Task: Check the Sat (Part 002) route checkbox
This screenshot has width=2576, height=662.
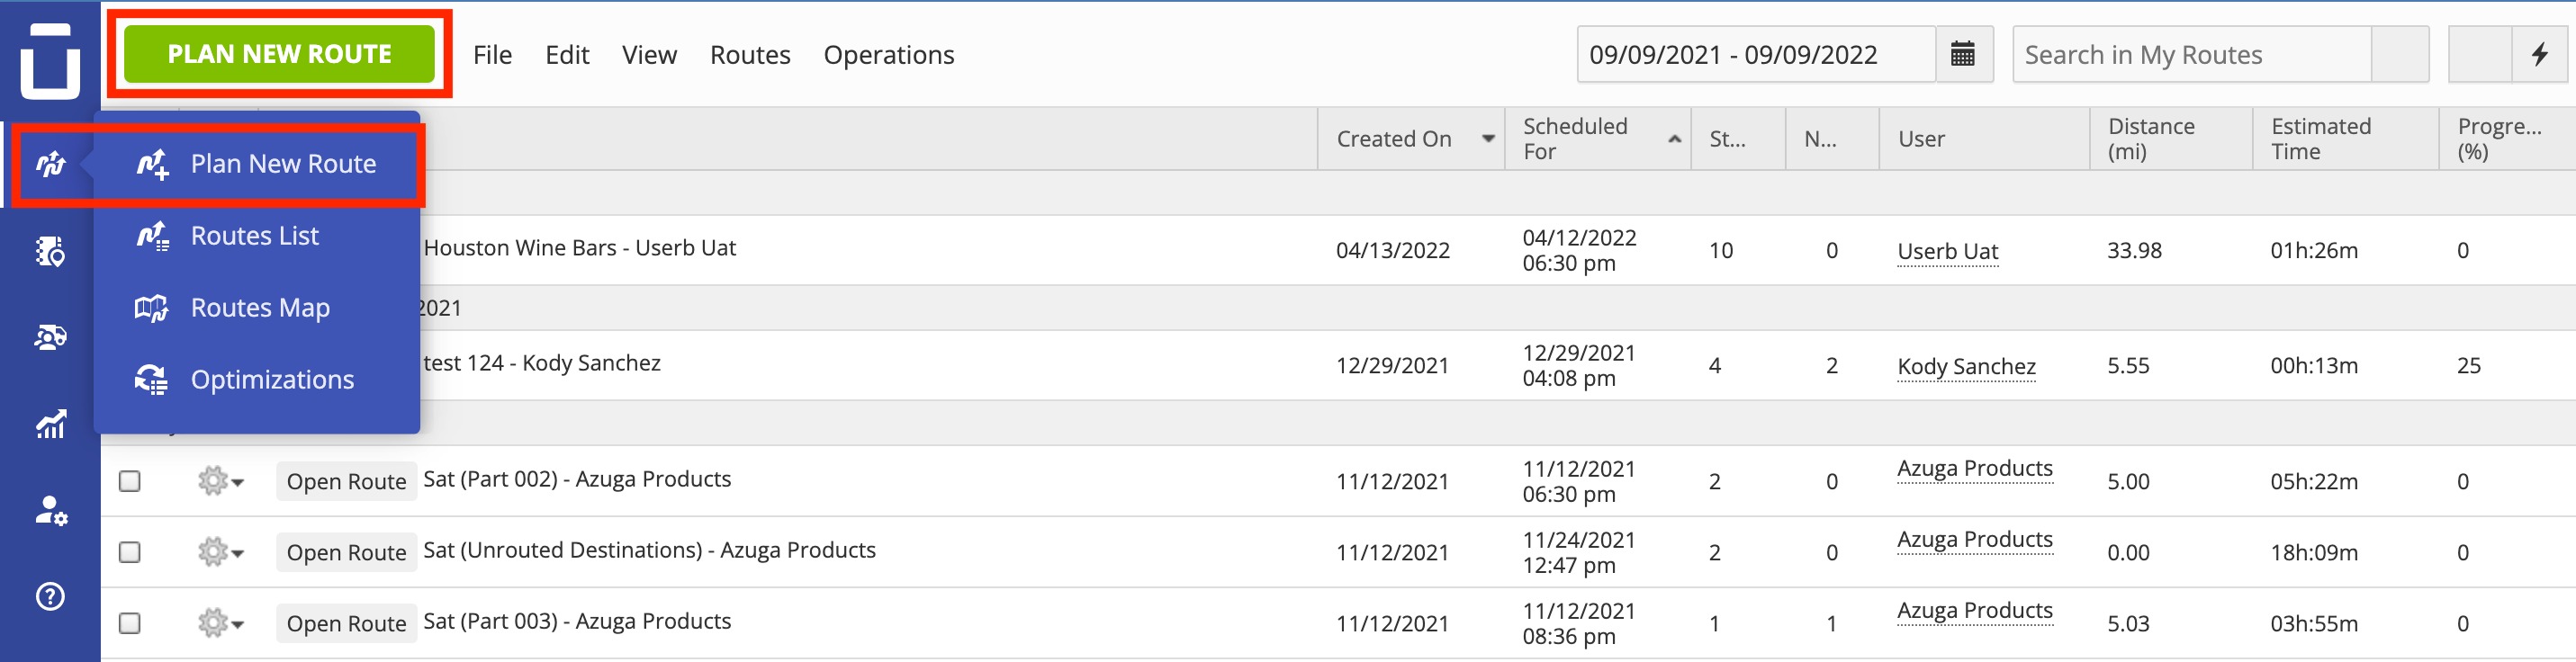Action: point(130,481)
